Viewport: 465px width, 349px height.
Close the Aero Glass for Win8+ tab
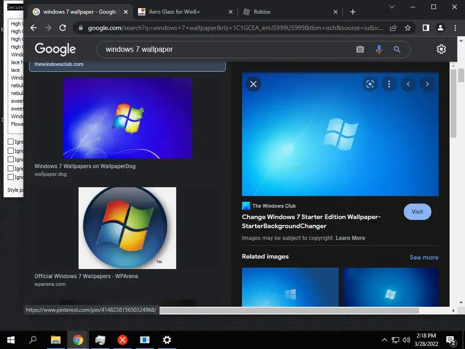click(231, 12)
